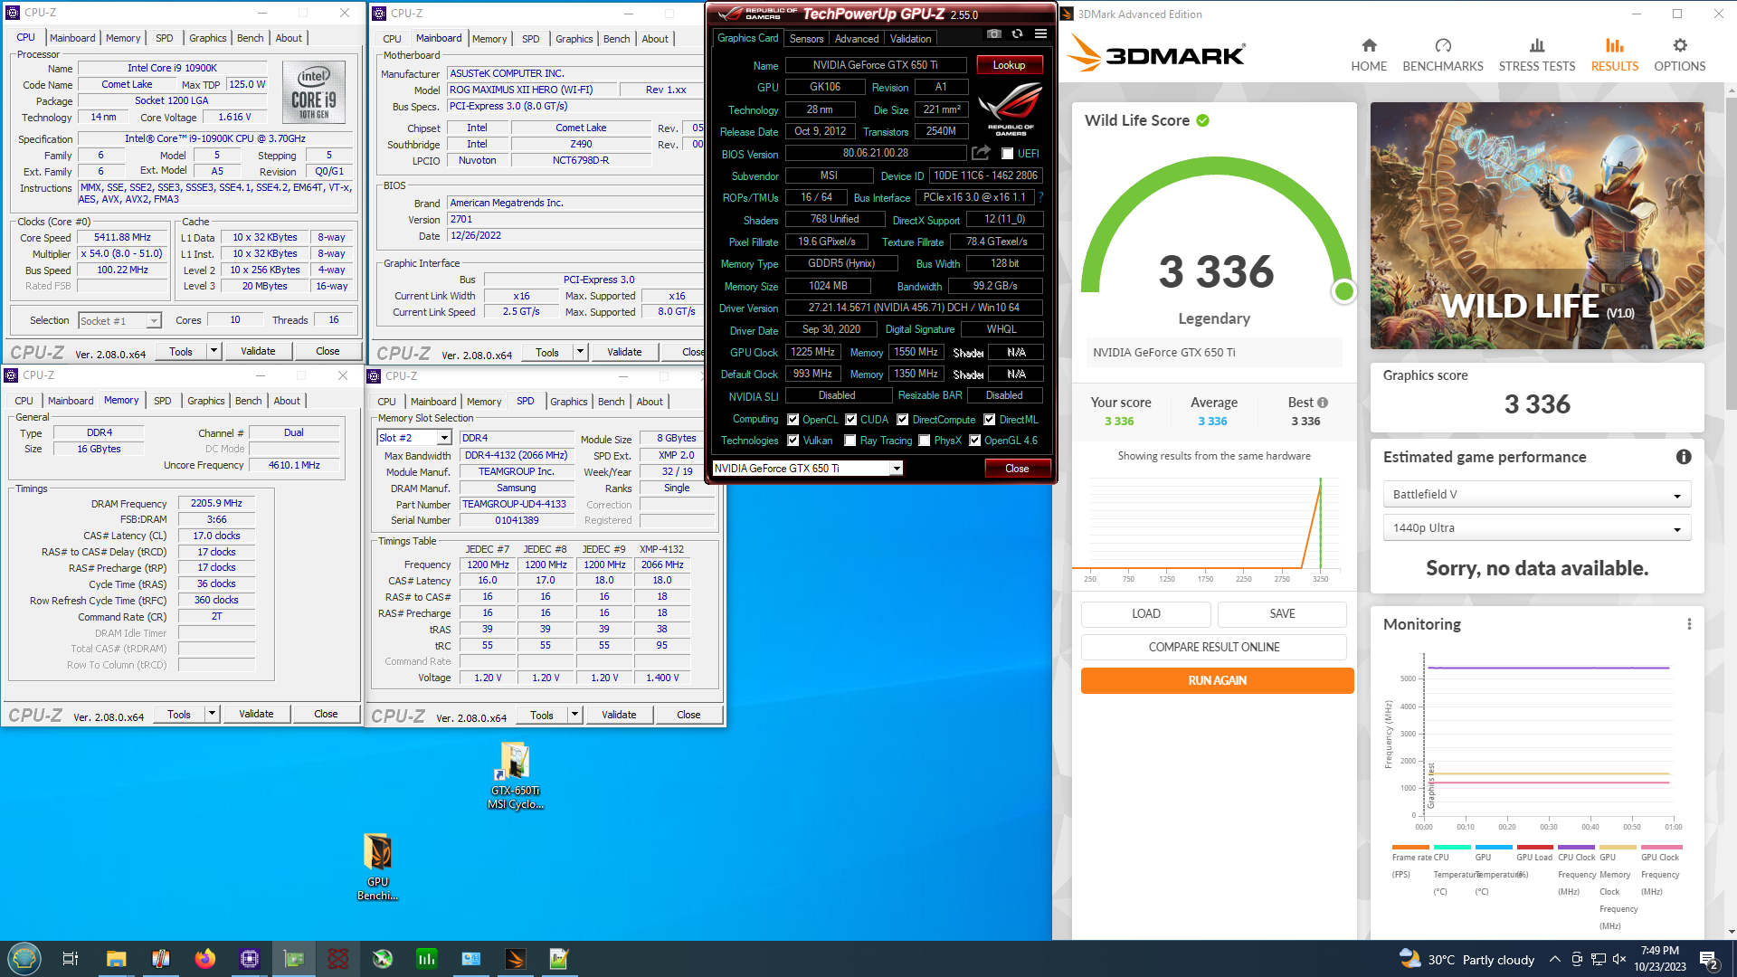The image size is (1737, 977).
Task: Open Firefox from the taskbar
Action: 205,959
